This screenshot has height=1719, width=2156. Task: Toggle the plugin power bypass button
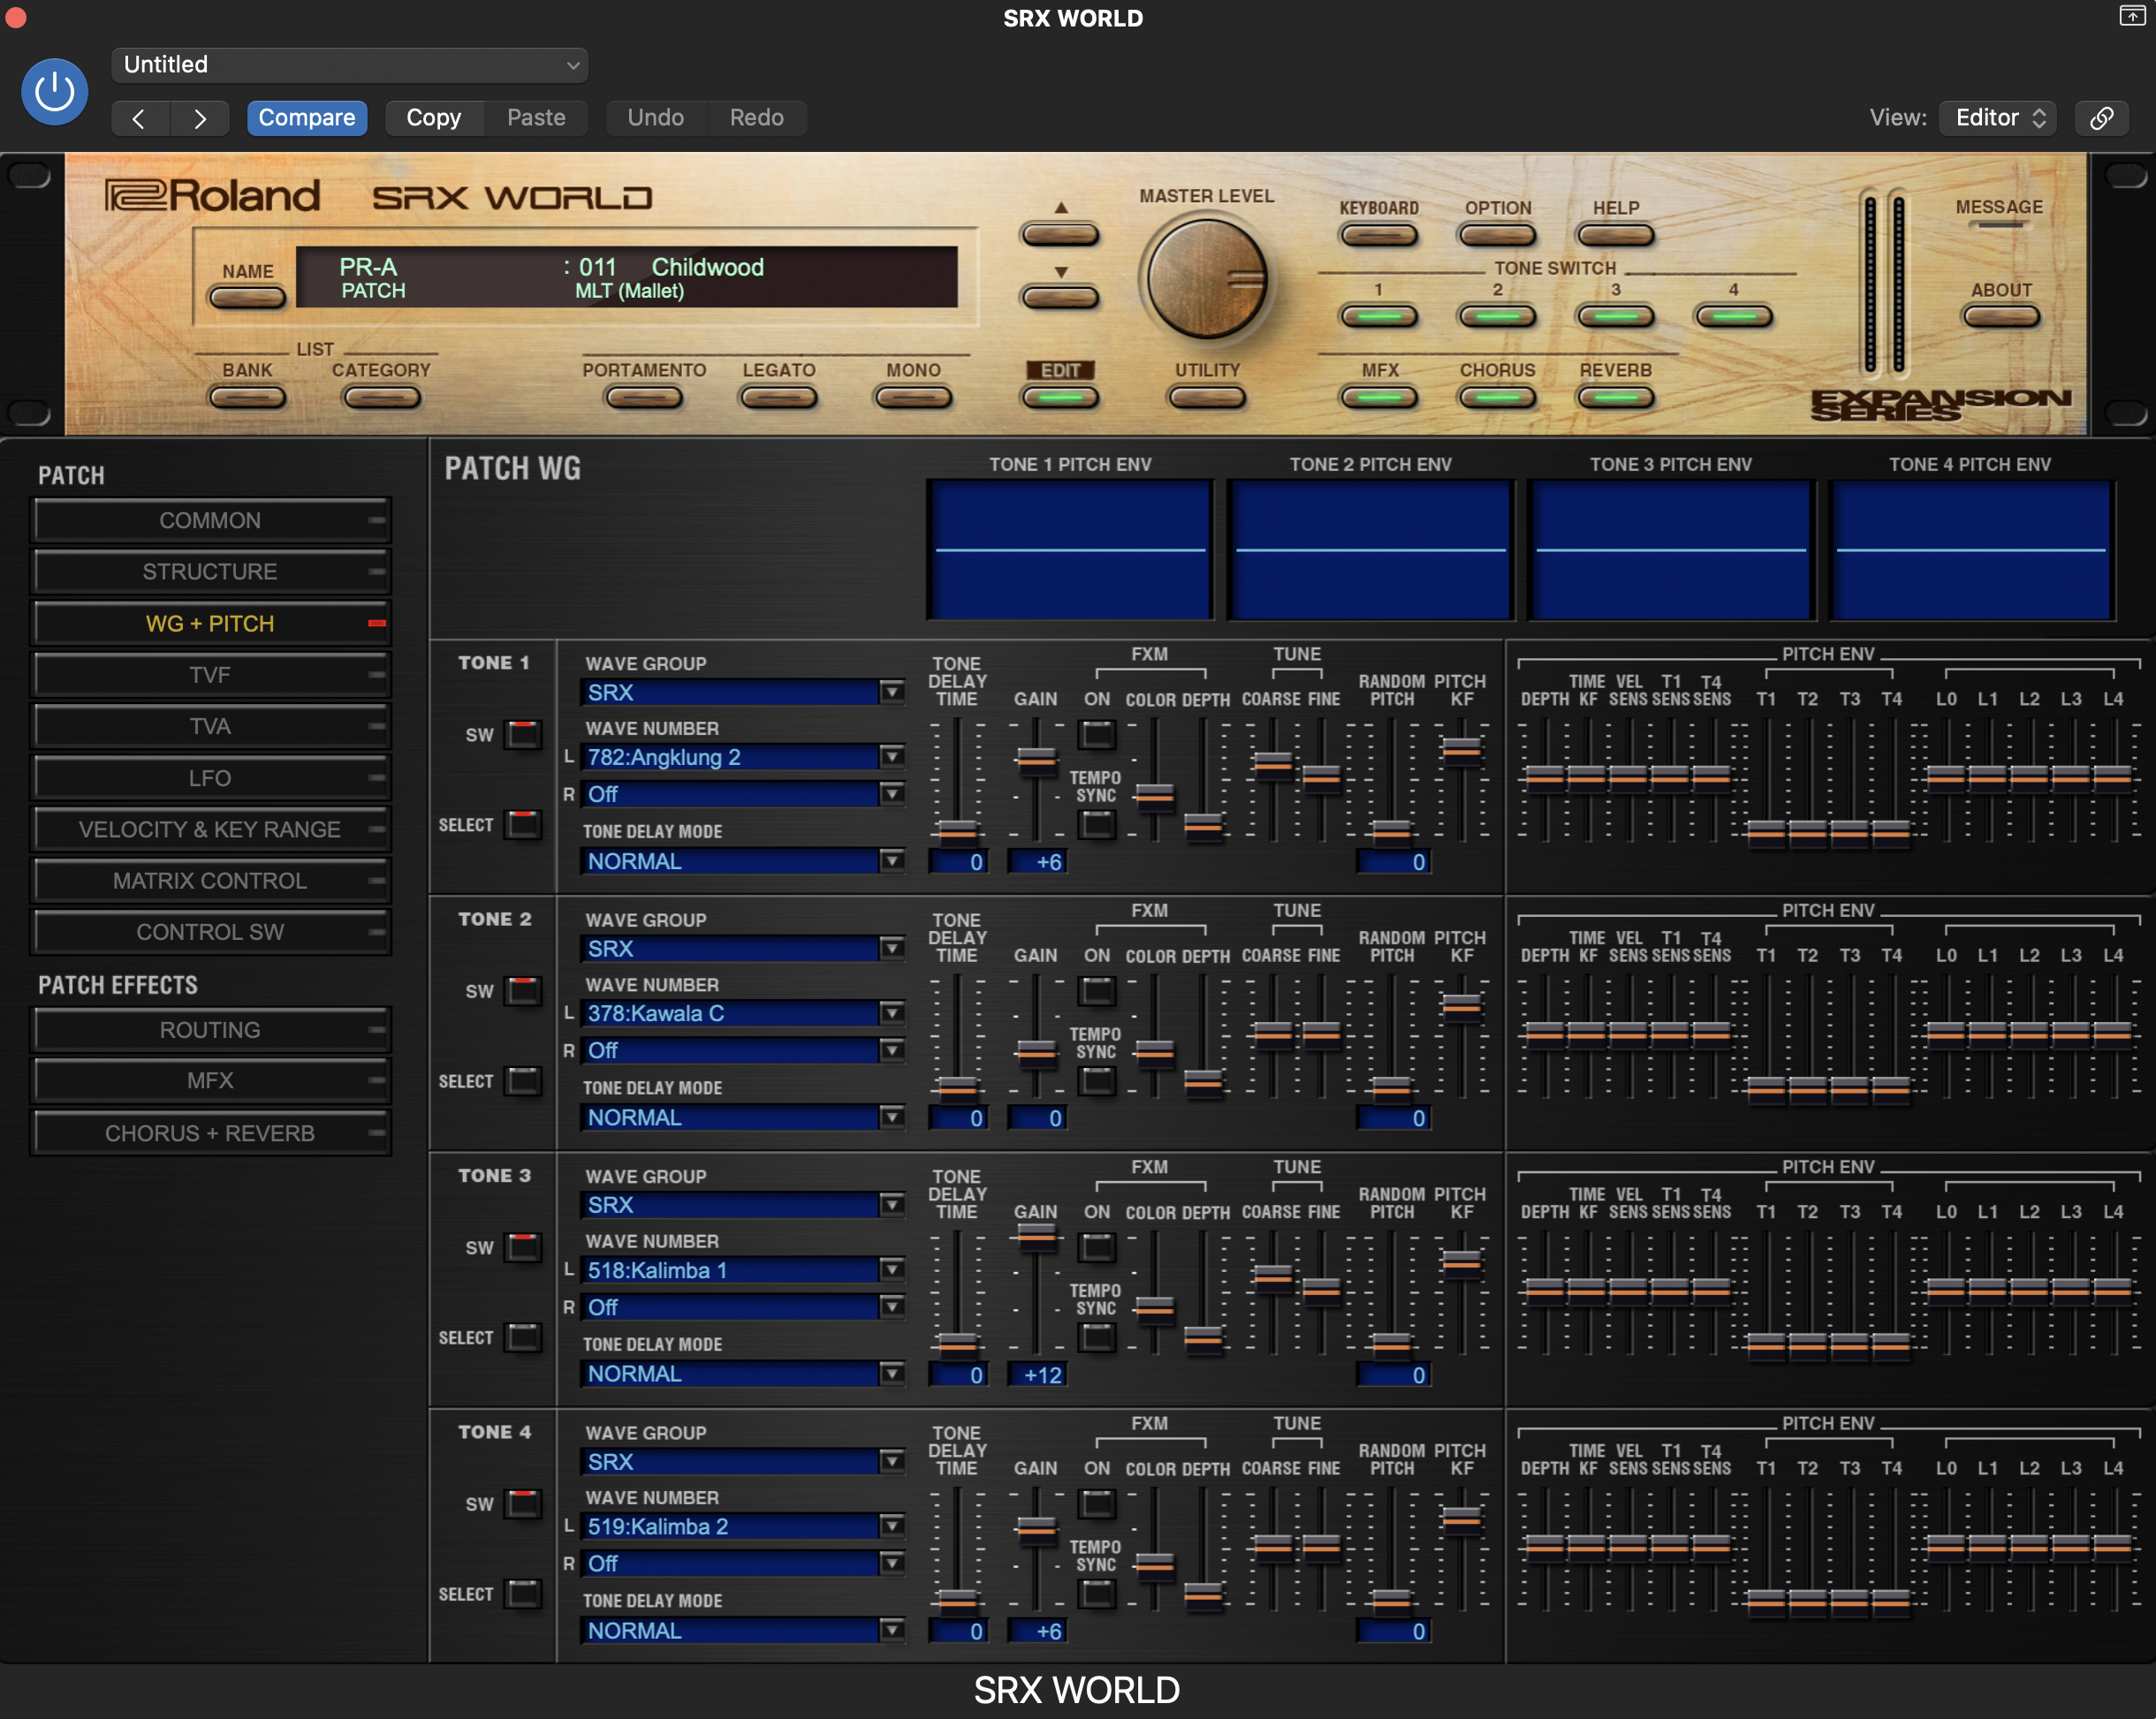point(54,92)
